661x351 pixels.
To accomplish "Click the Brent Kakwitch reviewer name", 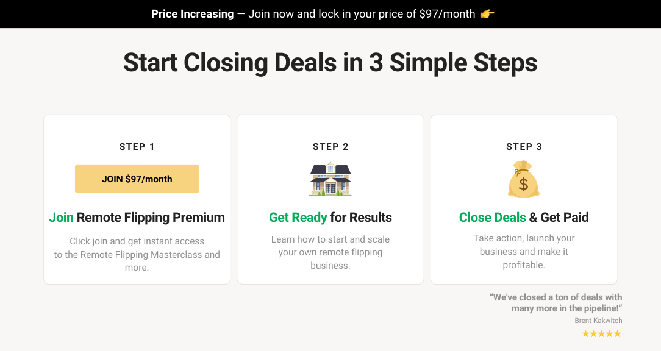I will (x=598, y=321).
